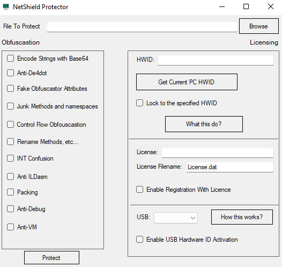Close the NetShield Protector window

[271, 7]
